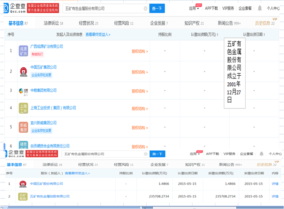284x209 pixels.
Task: Click the Qcc logo in the lower page
Action: 14,154
